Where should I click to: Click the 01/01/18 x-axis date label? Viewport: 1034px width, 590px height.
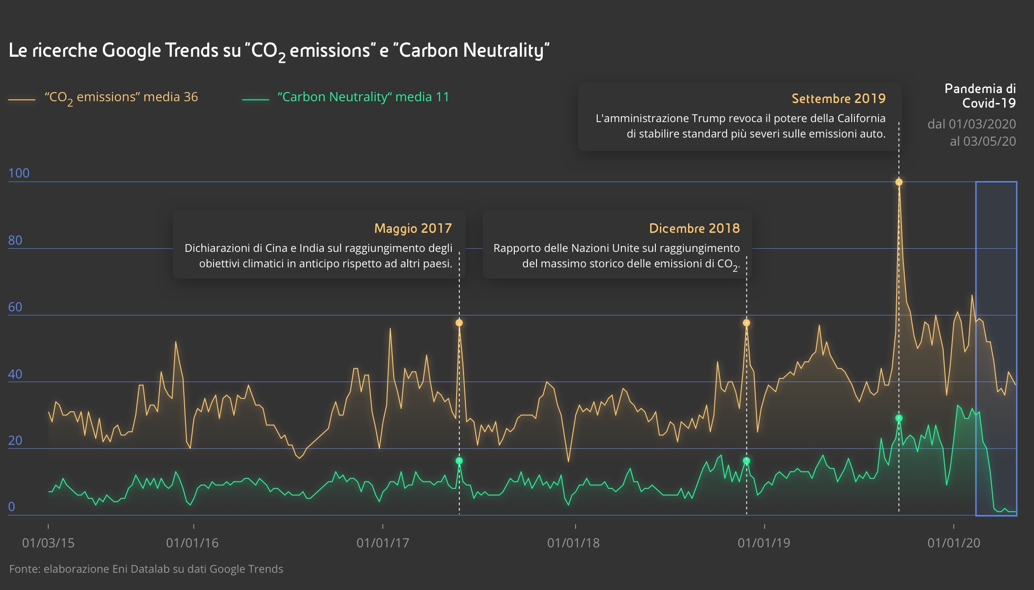click(573, 543)
